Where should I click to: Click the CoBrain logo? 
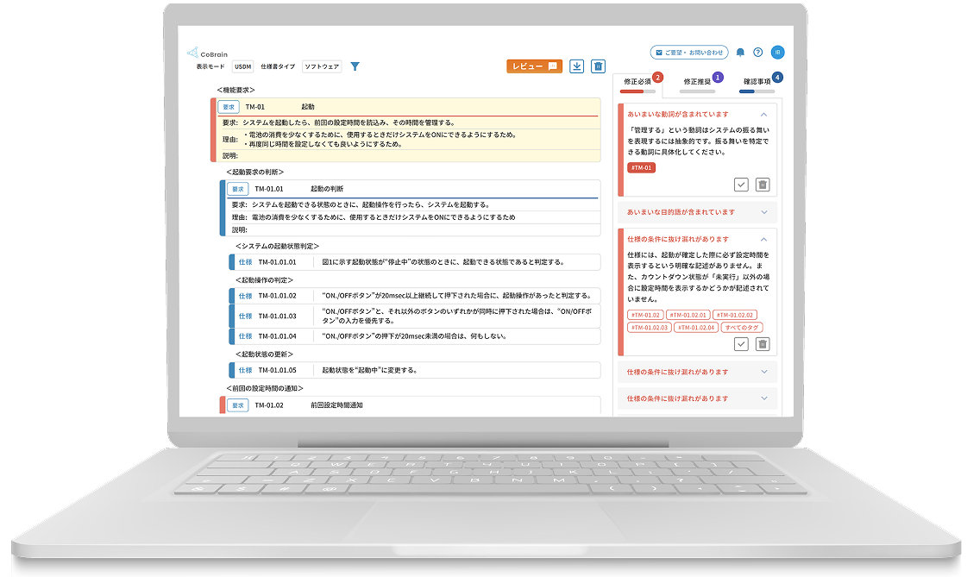pyautogui.click(x=203, y=53)
